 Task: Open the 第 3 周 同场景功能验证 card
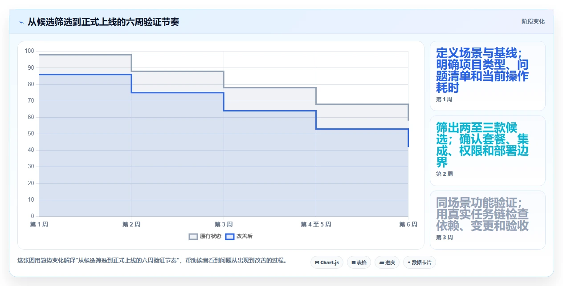(x=488, y=220)
